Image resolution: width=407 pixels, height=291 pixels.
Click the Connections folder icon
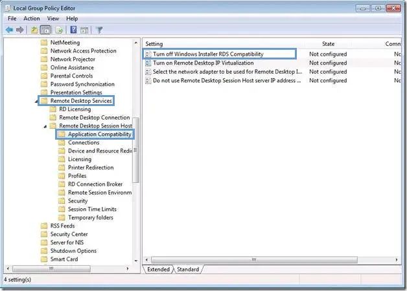[x=62, y=143]
